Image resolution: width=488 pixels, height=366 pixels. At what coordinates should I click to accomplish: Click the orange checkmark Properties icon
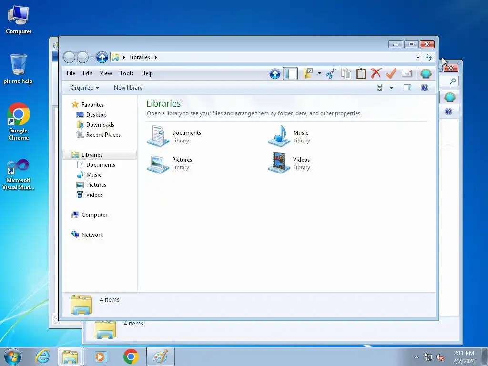tap(391, 74)
